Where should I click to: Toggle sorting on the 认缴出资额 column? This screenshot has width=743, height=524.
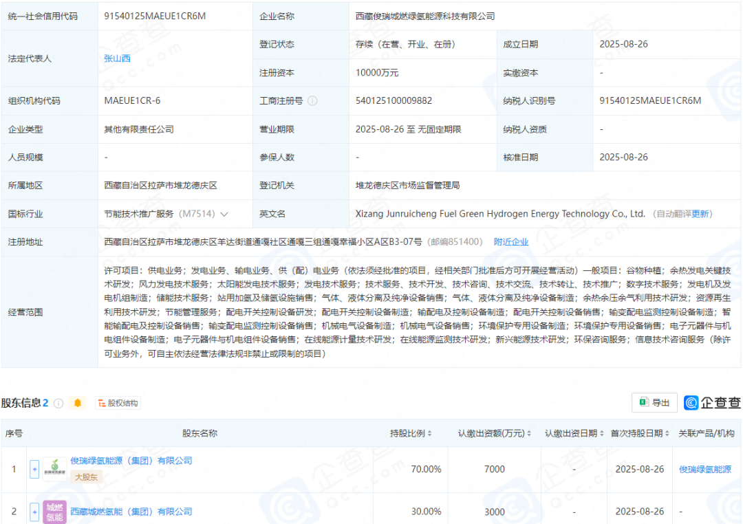click(528, 433)
